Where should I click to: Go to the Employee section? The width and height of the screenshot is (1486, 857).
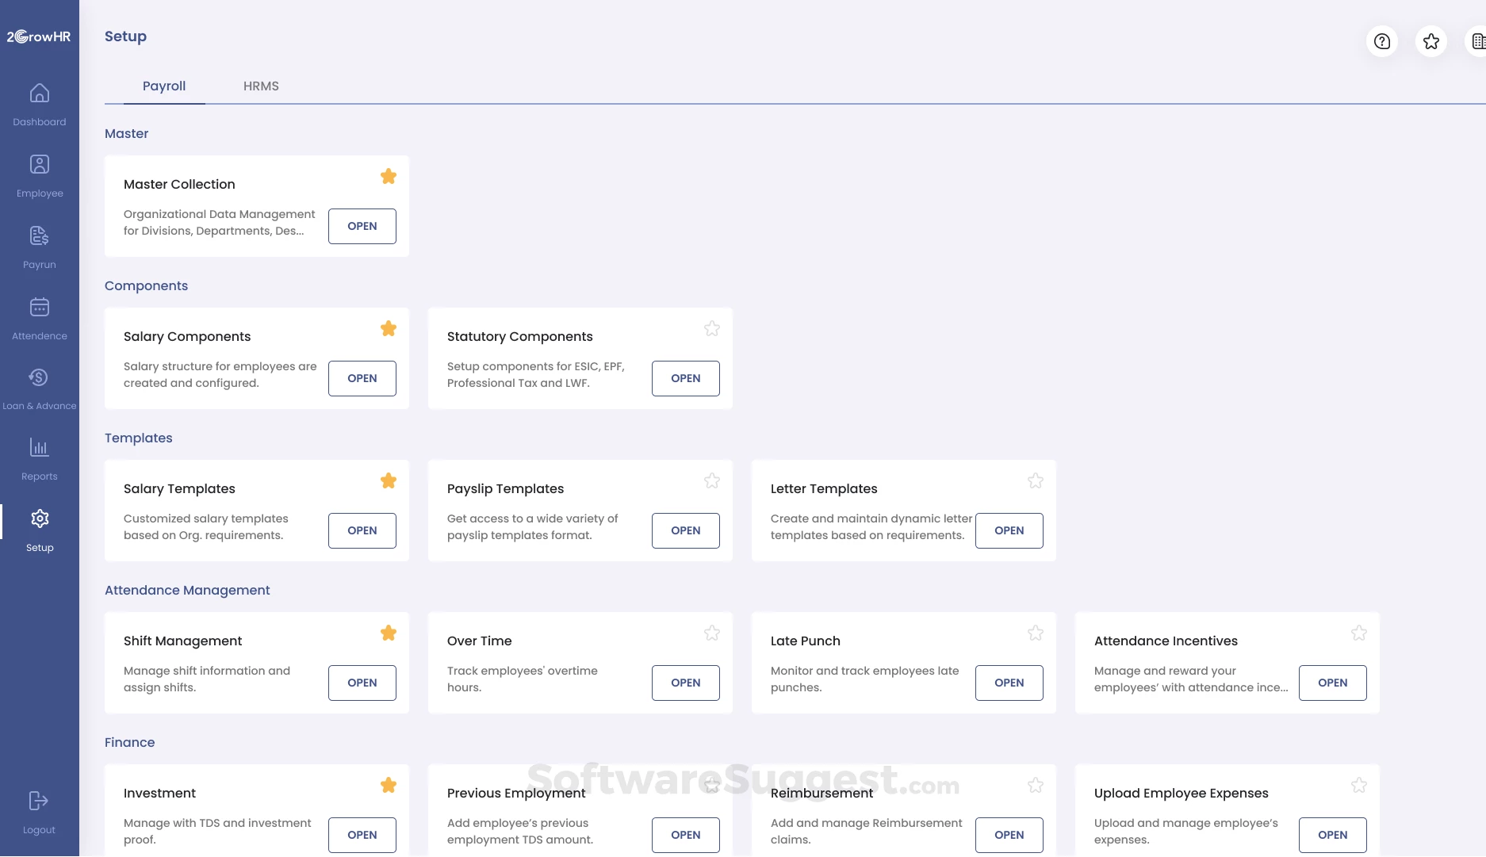(40, 166)
